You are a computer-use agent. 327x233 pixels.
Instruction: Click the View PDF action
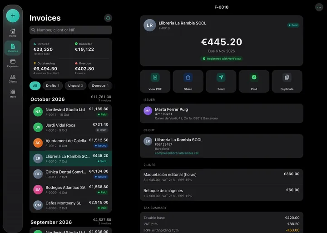[155, 81]
